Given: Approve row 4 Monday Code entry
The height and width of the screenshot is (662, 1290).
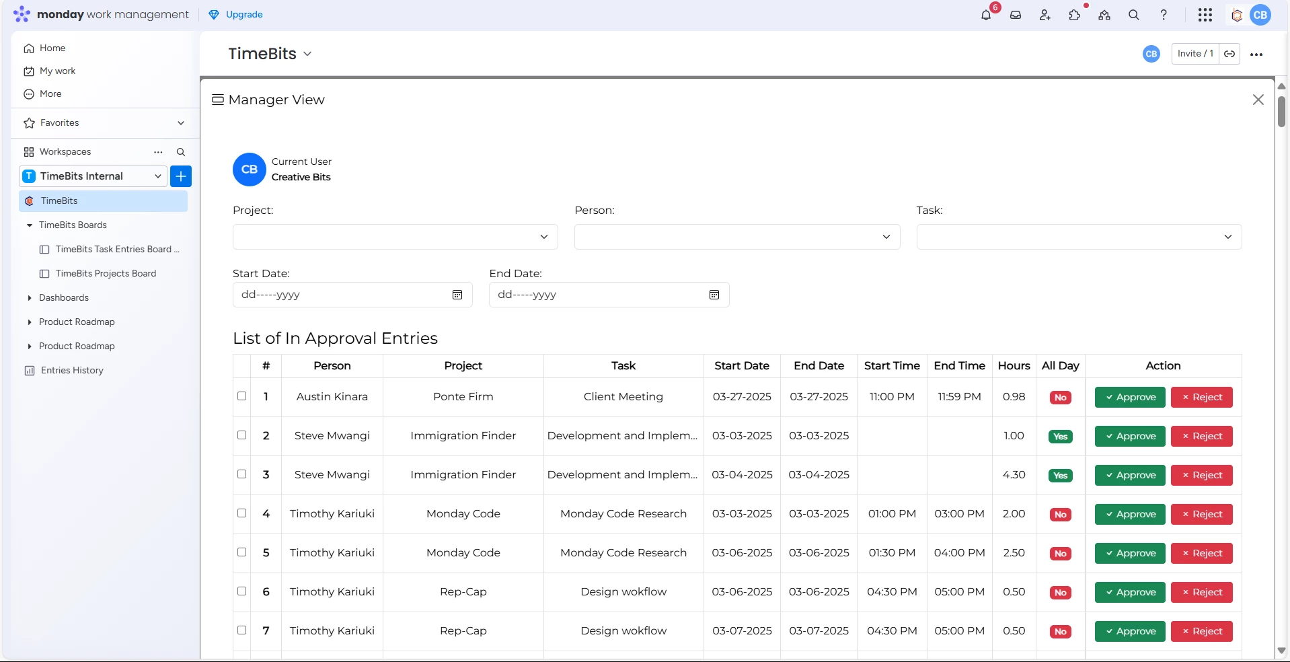Looking at the screenshot, I should tap(1130, 515).
